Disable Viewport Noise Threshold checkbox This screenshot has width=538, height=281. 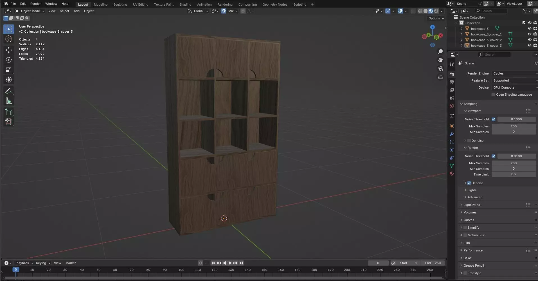[494, 119]
